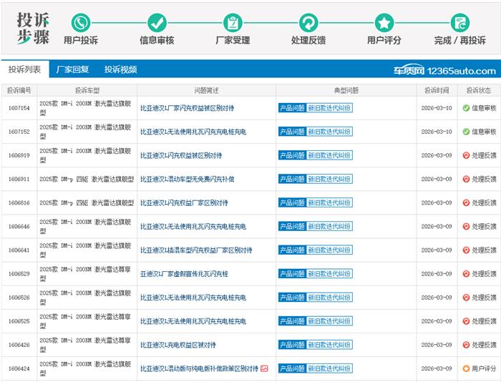
Task: Click the 厂家受理 edit step icon
Action: [x=233, y=22]
